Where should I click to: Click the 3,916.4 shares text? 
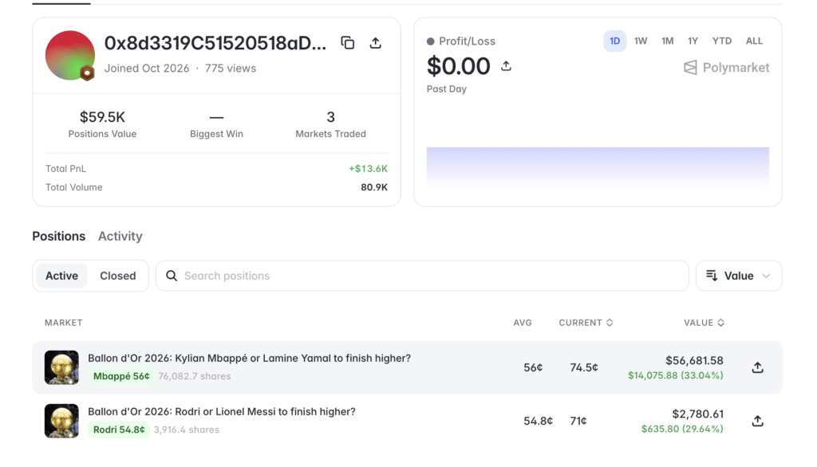[x=186, y=430]
